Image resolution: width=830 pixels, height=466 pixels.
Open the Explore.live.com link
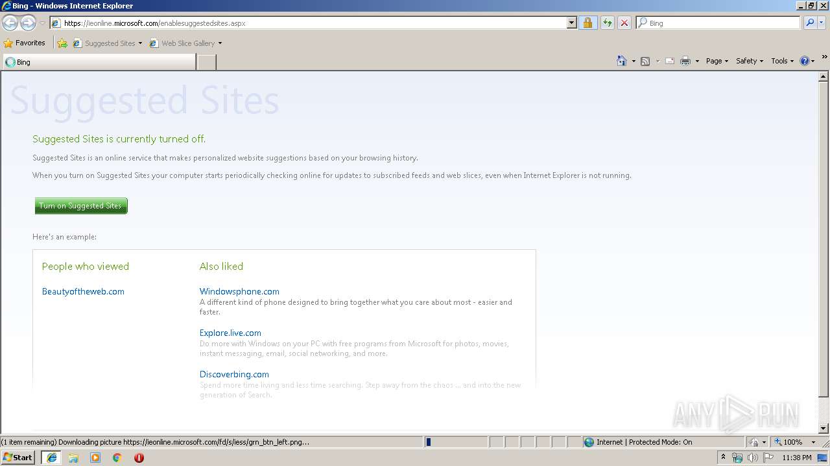coord(230,333)
